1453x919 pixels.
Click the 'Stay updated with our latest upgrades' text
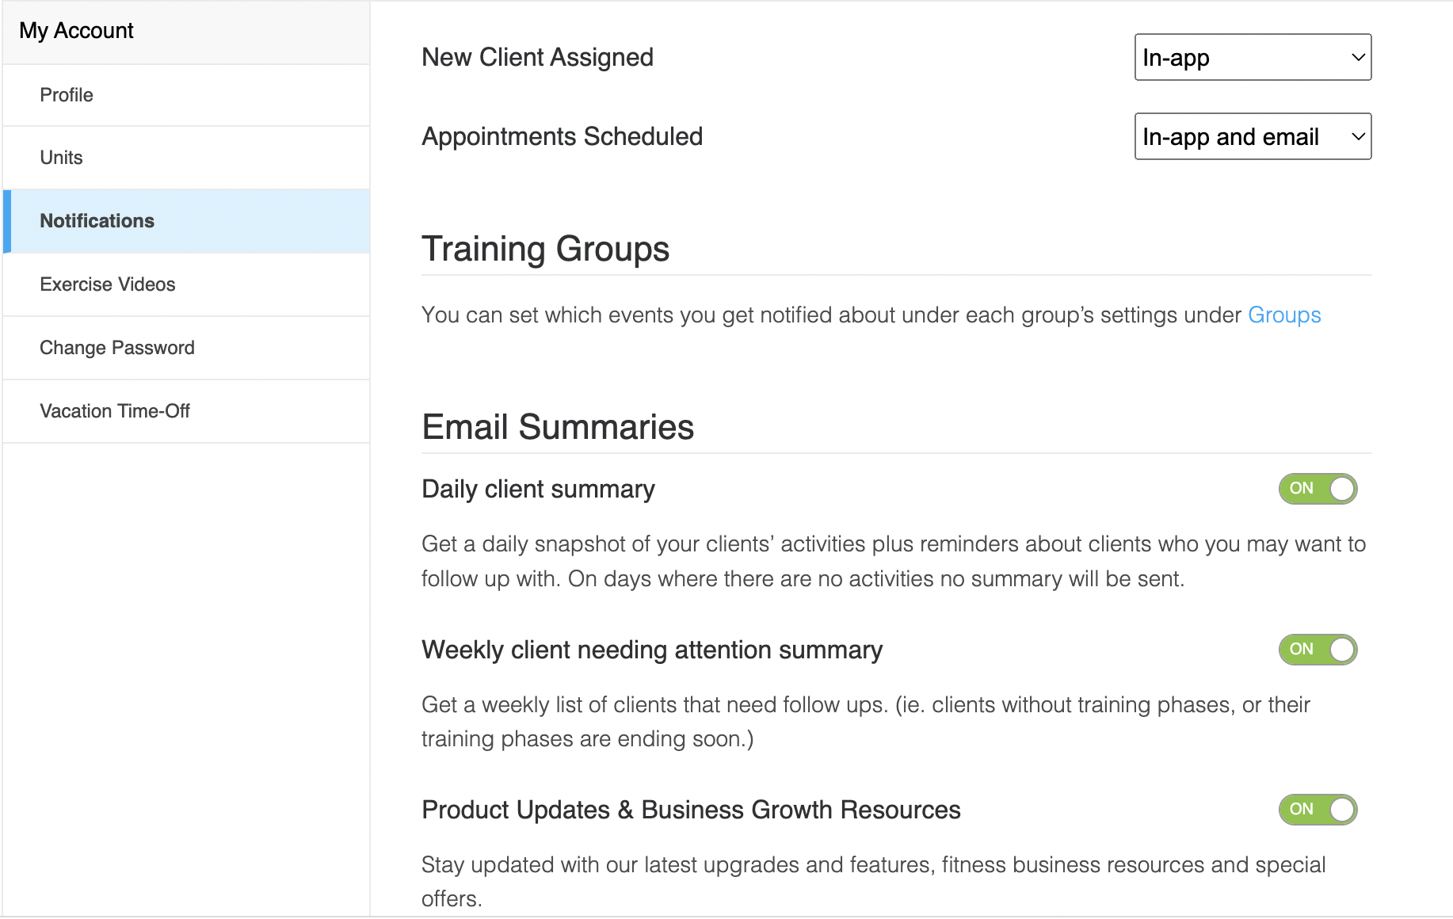point(873,882)
